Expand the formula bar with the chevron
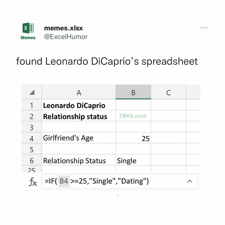 190,181
